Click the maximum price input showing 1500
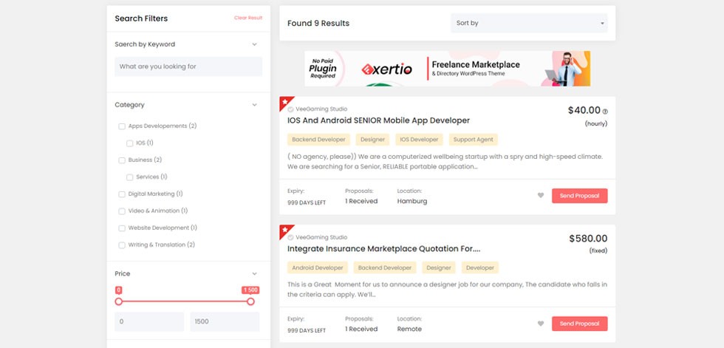Image resolution: width=724 pixels, height=348 pixels. coord(225,321)
